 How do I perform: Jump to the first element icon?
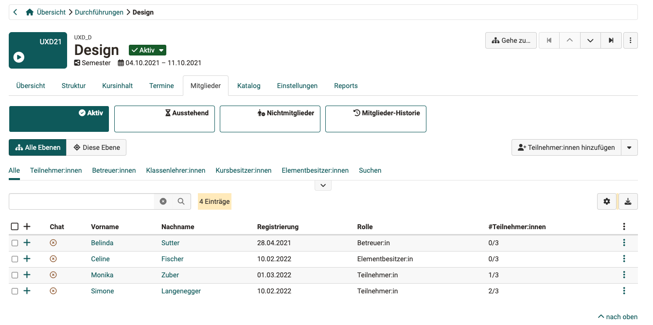(549, 40)
